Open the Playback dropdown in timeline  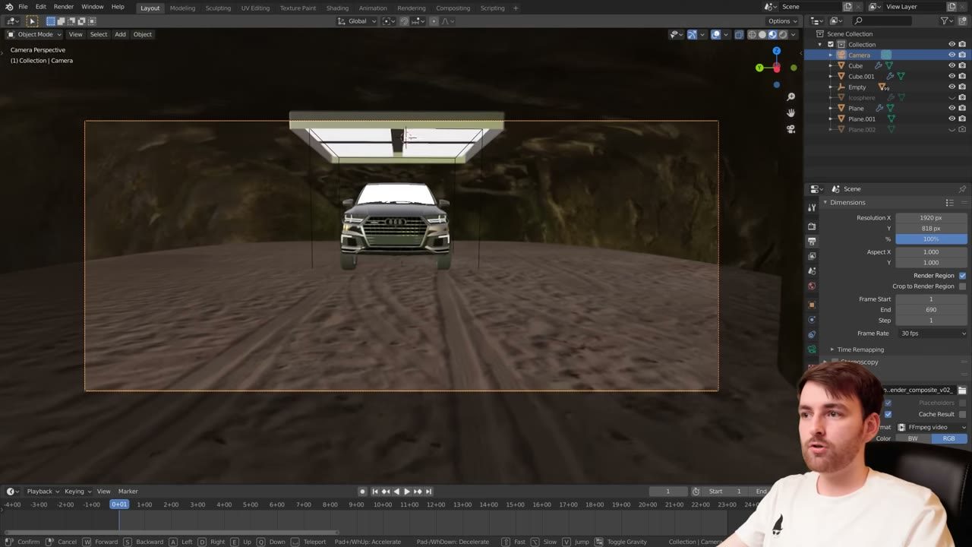point(43,491)
